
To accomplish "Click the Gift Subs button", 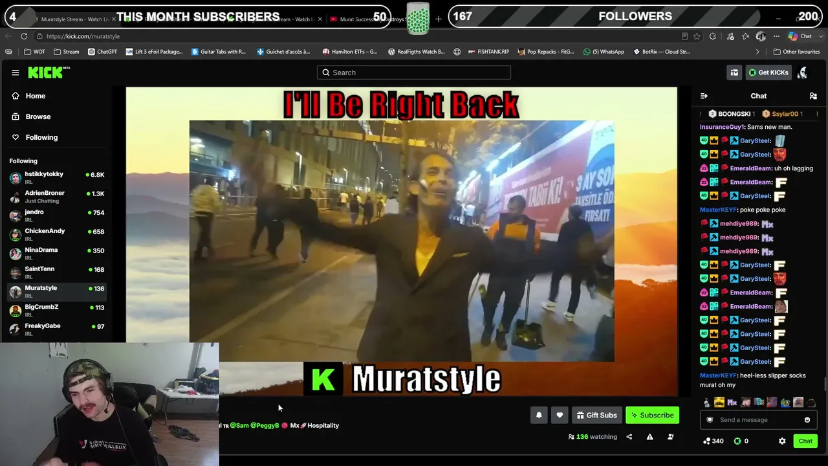I will pos(596,416).
